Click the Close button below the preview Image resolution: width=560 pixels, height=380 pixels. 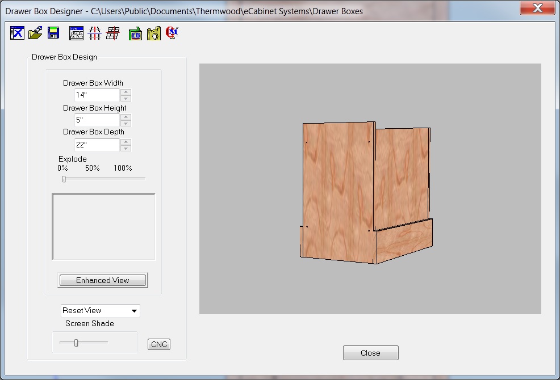pyautogui.click(x=370, y=353)
